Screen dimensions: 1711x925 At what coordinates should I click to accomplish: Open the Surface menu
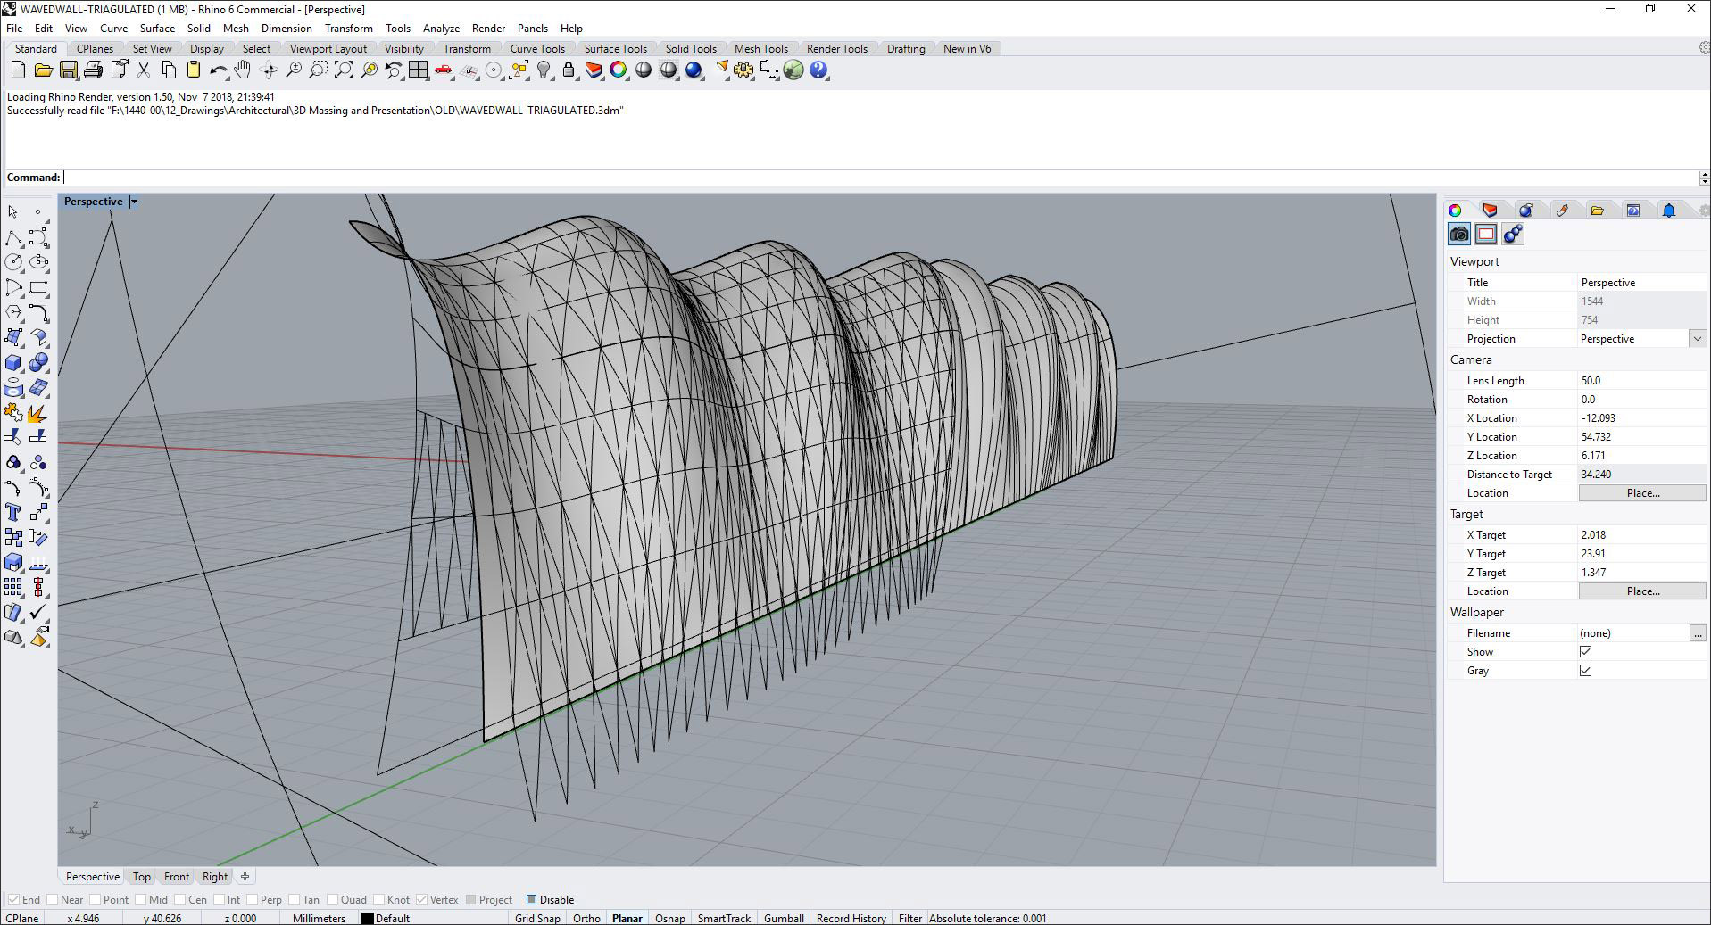(x=157, y=29)
